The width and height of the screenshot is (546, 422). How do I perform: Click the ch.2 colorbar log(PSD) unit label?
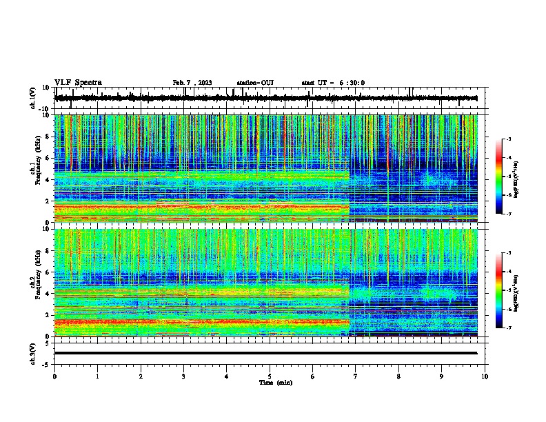tap(516, 294)
